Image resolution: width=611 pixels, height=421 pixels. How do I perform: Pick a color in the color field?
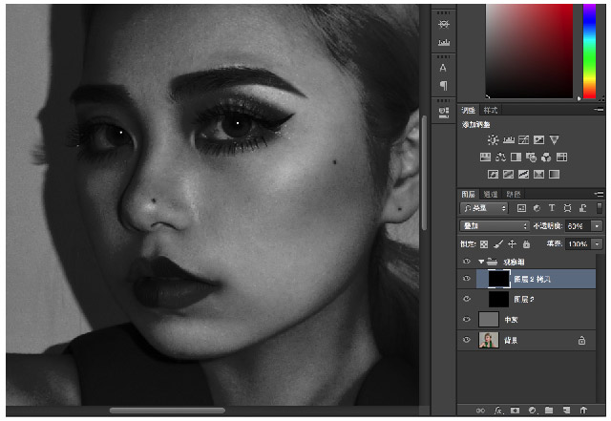click(x=530, y=48)
